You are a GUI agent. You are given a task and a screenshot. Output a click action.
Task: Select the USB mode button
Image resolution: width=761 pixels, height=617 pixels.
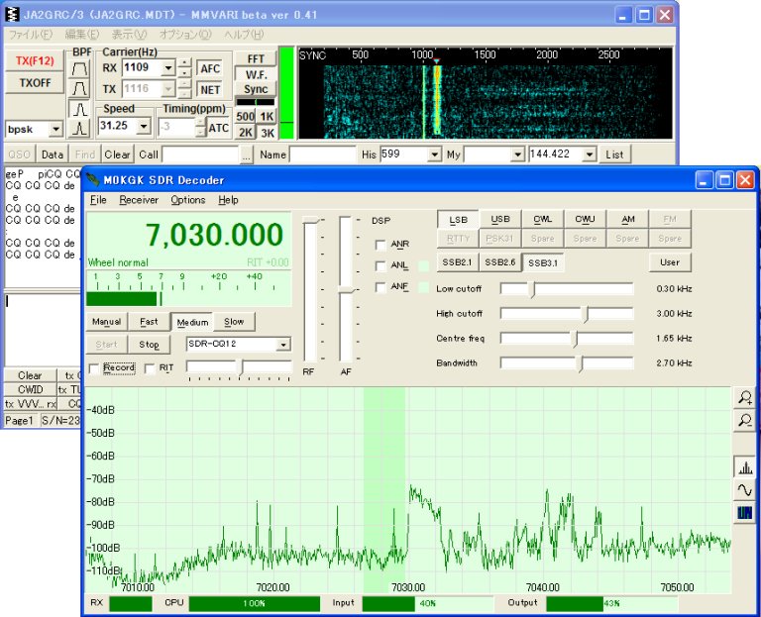tap(500, 219)
